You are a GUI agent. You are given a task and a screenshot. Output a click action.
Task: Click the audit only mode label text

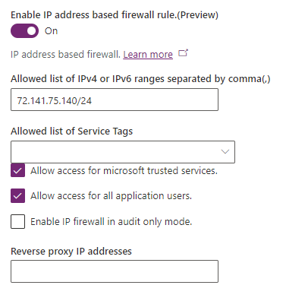[112, 222]
